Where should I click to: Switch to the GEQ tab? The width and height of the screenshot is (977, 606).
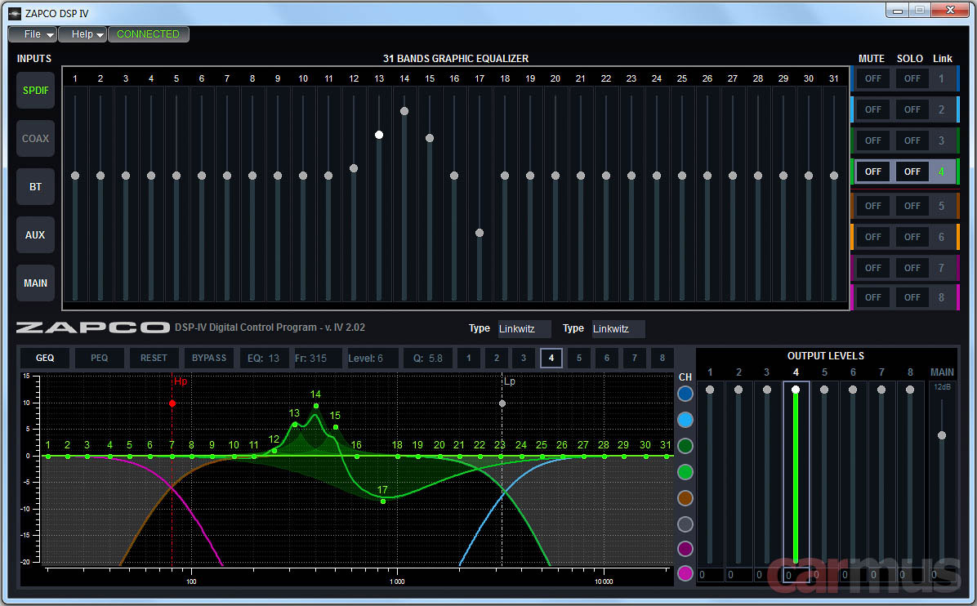(x=45, y=358)
